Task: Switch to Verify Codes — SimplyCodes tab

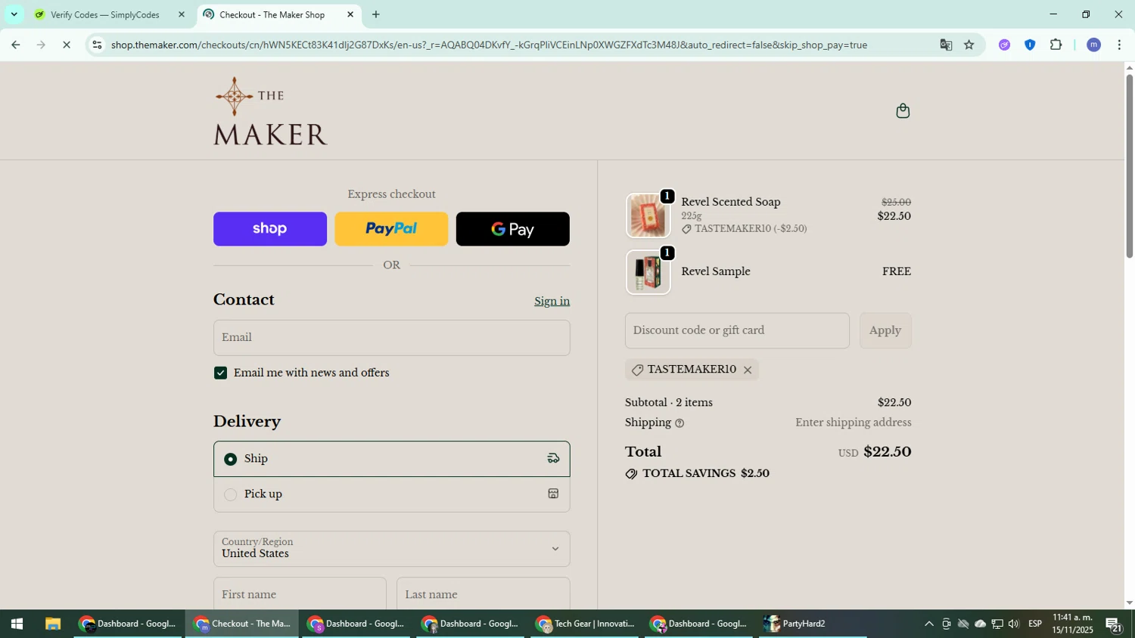Action: (x=110, y=14)
